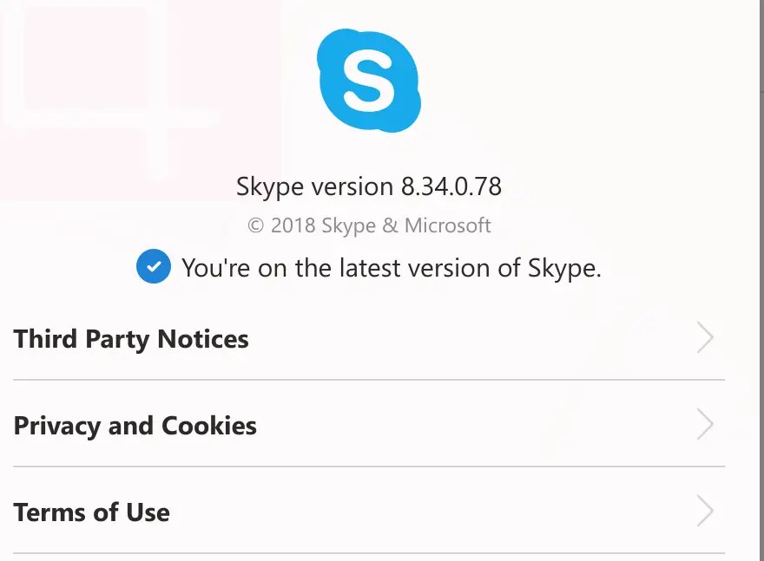Click the Privacy and Cookies chevron arrow
This screenshot has width=764, height=561.
(705, 425)
